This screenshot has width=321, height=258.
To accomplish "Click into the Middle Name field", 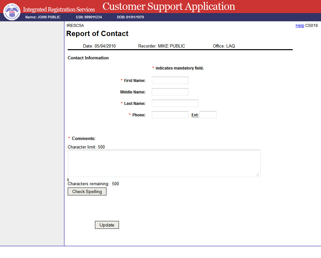I will coord(170,92).
